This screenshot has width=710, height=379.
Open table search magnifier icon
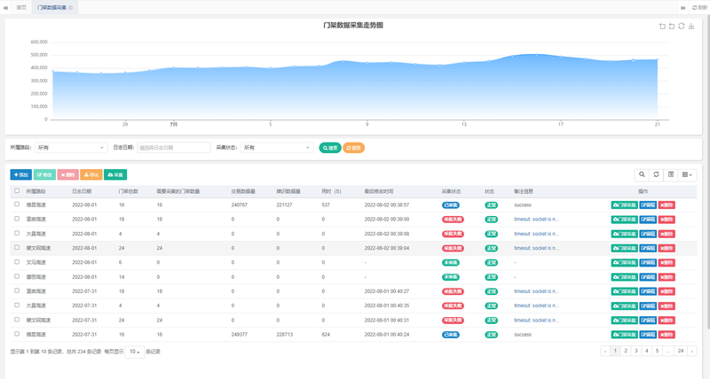pyautogui.click(x=642, y=174)
